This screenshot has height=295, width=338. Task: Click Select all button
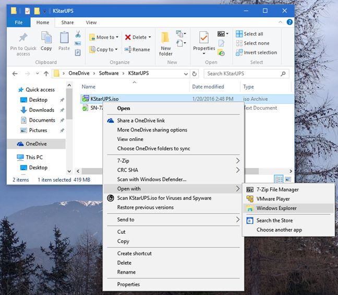pyautogui.click(x=249, y=34)
